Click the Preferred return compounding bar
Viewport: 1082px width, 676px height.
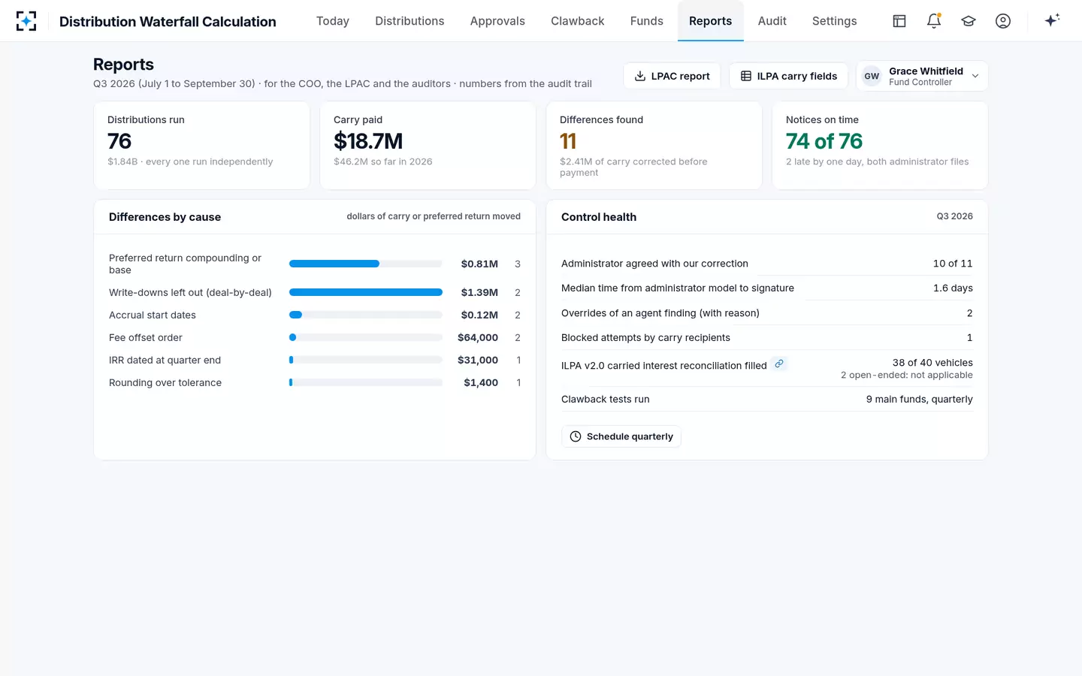point(366,264)
